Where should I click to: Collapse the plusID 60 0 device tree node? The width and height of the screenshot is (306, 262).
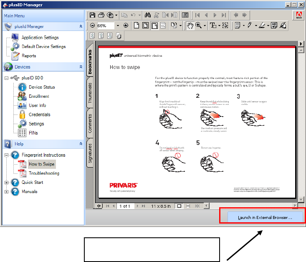pyautogui.click(x=6, y=78)
